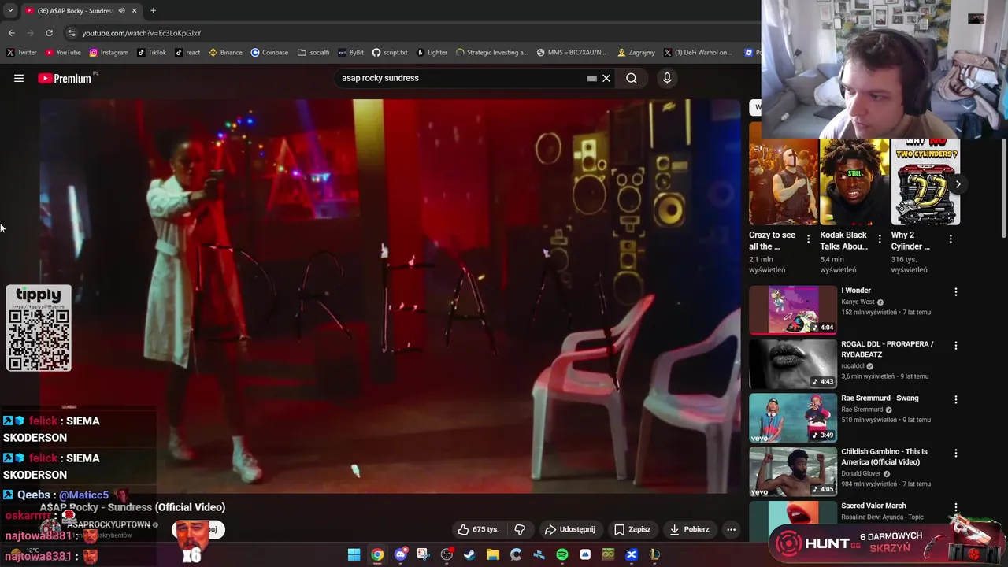Show next shorts with right arrow
Screen dimensions: 1008x567
coord(958,184)
